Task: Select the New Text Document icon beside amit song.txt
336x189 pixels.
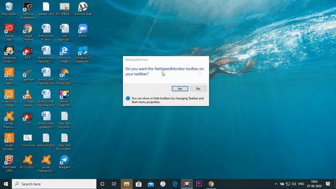Action: 65,142
